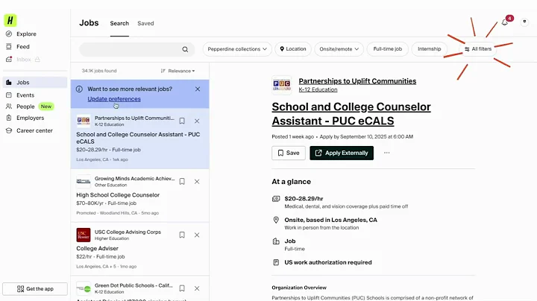Click the document icon beside US work authorization

coord(276,262)
